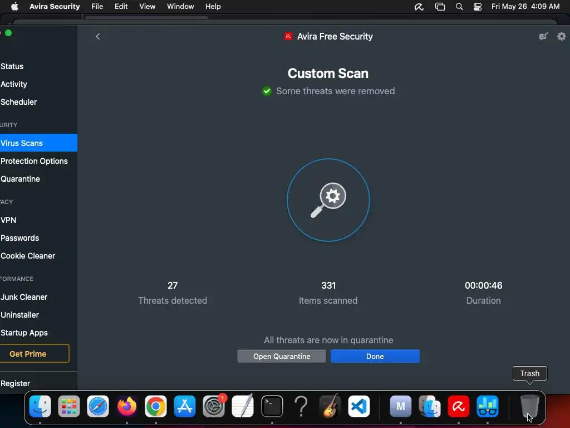Open Spotlight search in menu bar

click(x=459, y=7)
